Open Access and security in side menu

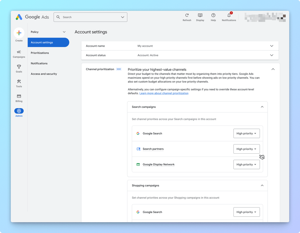[44, 74]
